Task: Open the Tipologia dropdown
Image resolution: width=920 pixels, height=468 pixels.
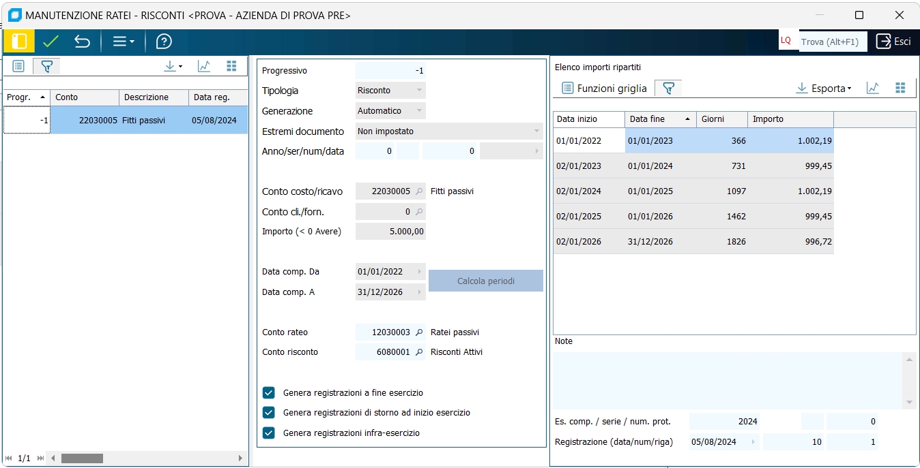Action: coord(419,91)
